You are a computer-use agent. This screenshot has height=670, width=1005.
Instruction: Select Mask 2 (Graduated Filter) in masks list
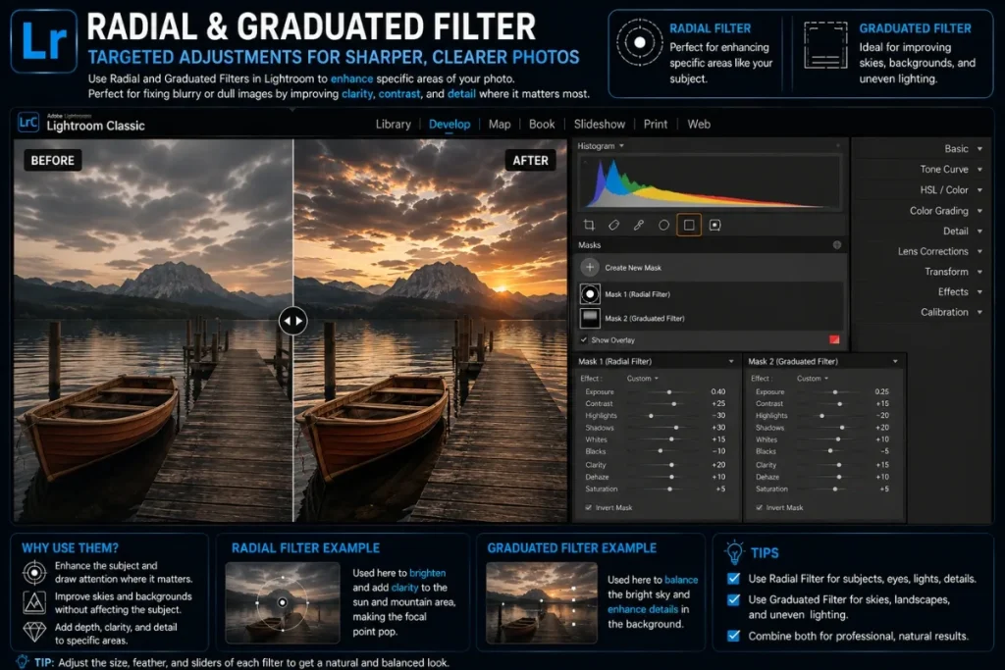coord(712,318)
